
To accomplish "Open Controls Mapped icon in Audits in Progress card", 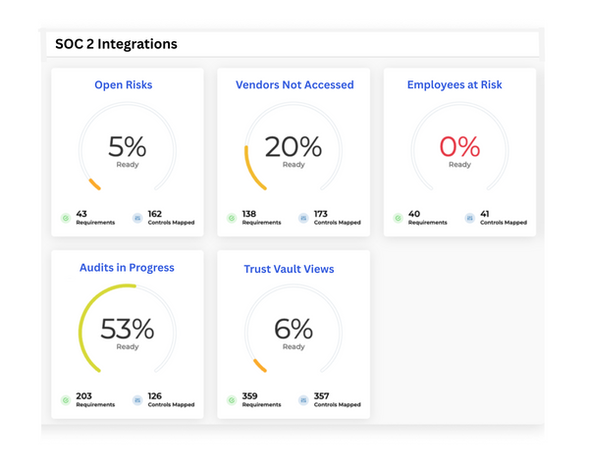I will pyautogui.click(x=136, y=400).
